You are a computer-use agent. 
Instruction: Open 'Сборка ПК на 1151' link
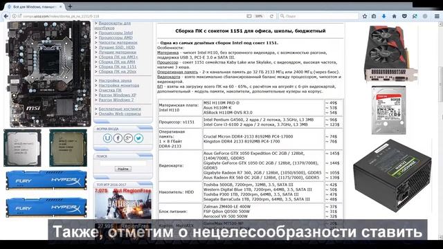[x=118, y=66]
